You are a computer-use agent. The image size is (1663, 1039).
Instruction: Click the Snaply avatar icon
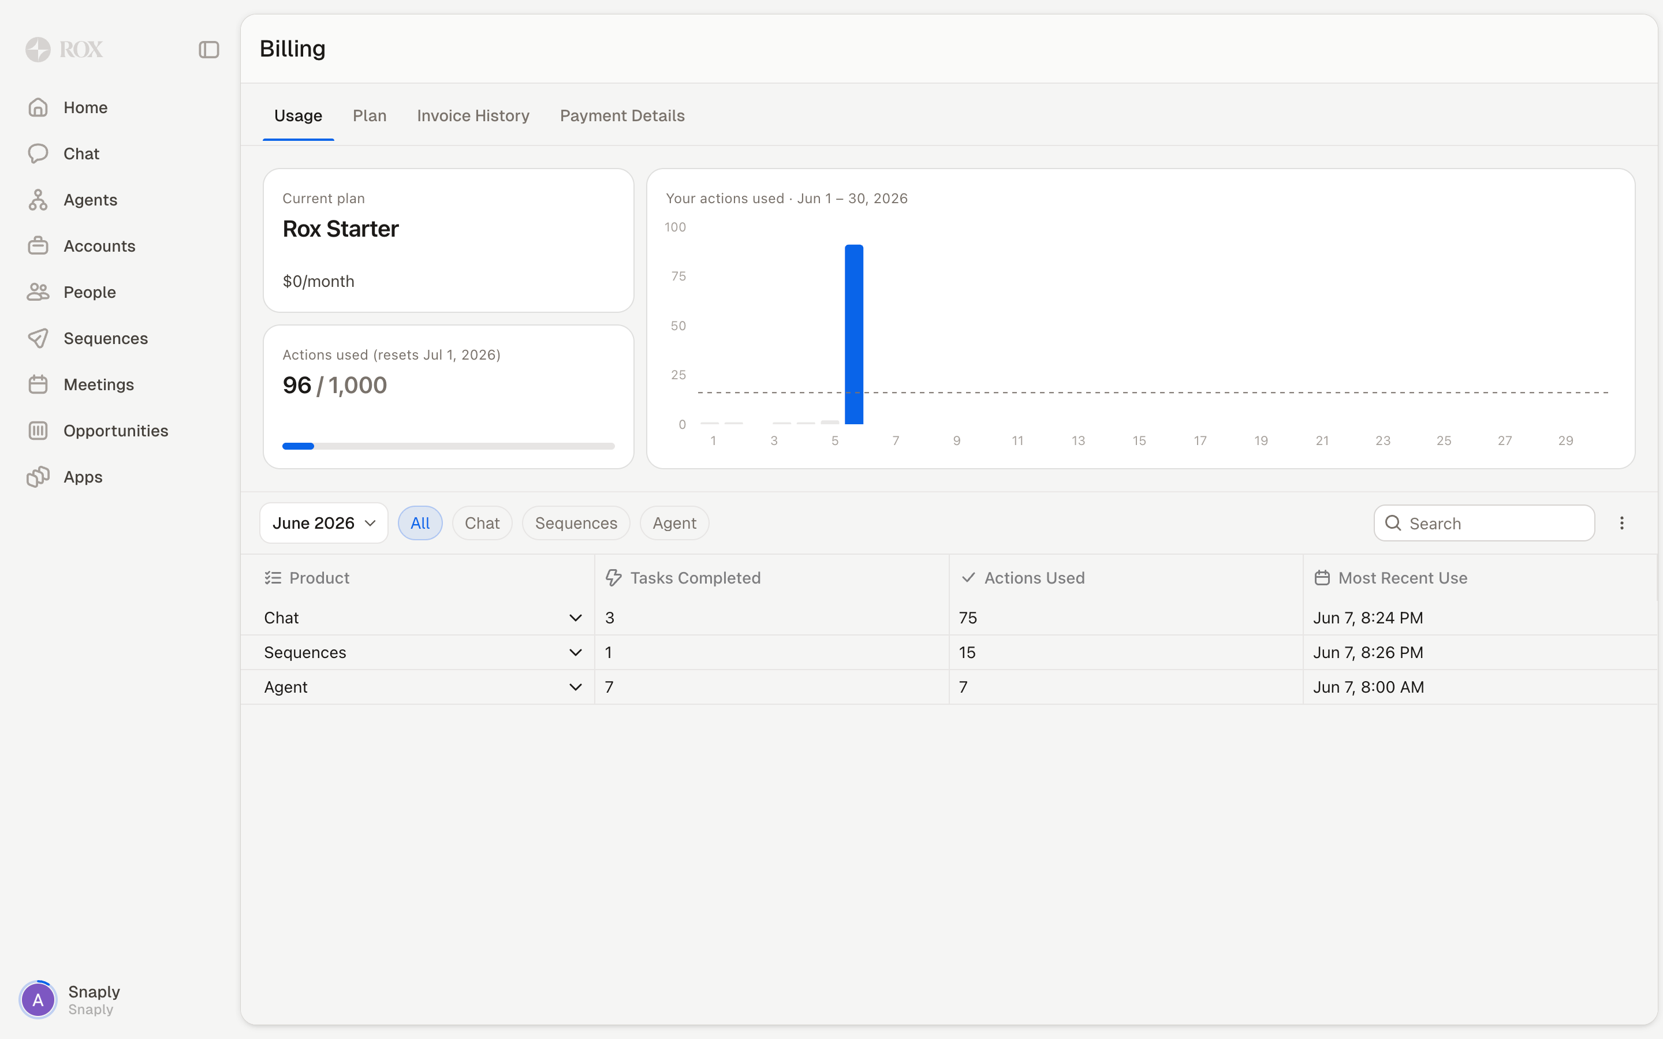coord(38,1000)
